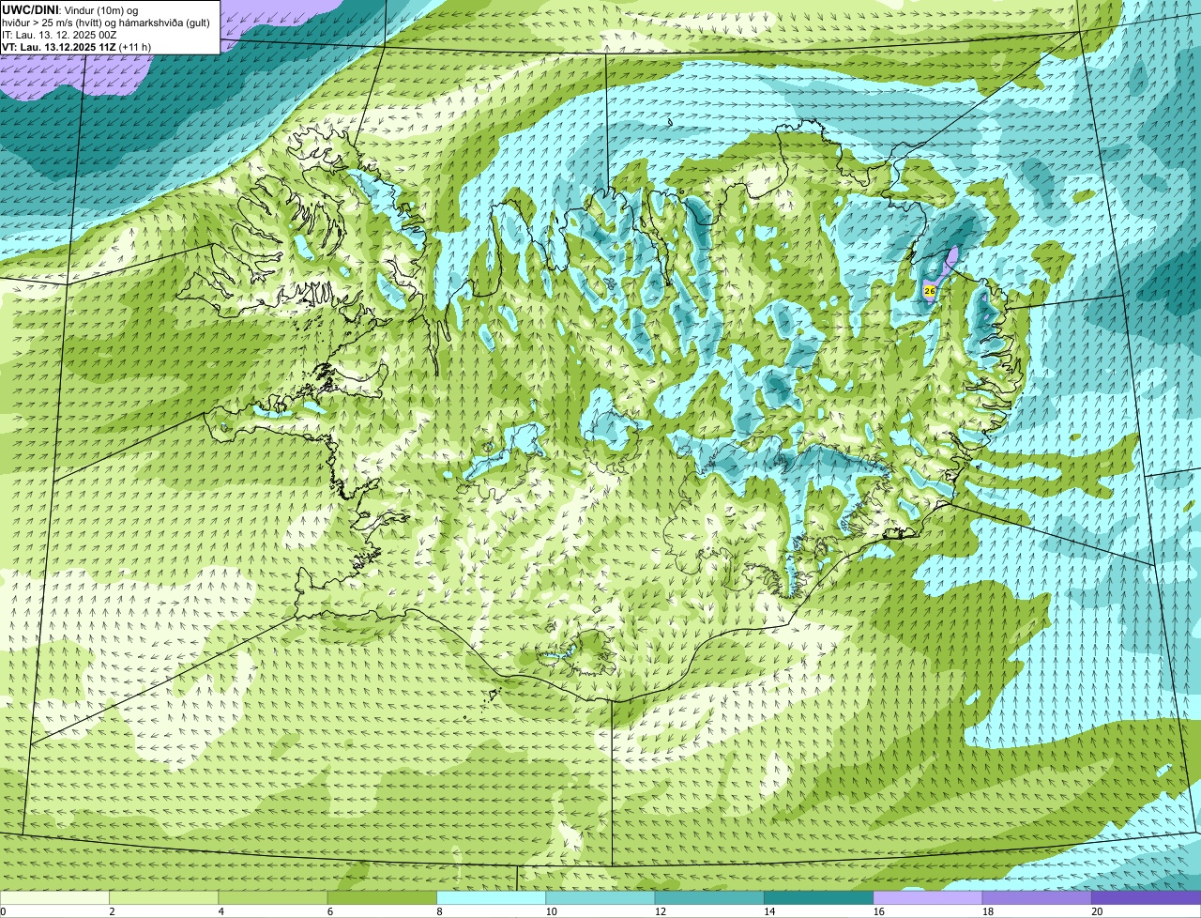Click the scale label '2'
The width and height of the screenshot is (1201, 918).
112,911
